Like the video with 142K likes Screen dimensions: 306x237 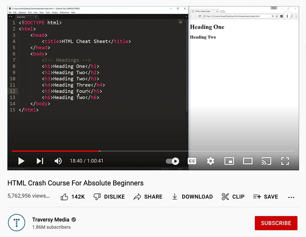pos(72,197)
